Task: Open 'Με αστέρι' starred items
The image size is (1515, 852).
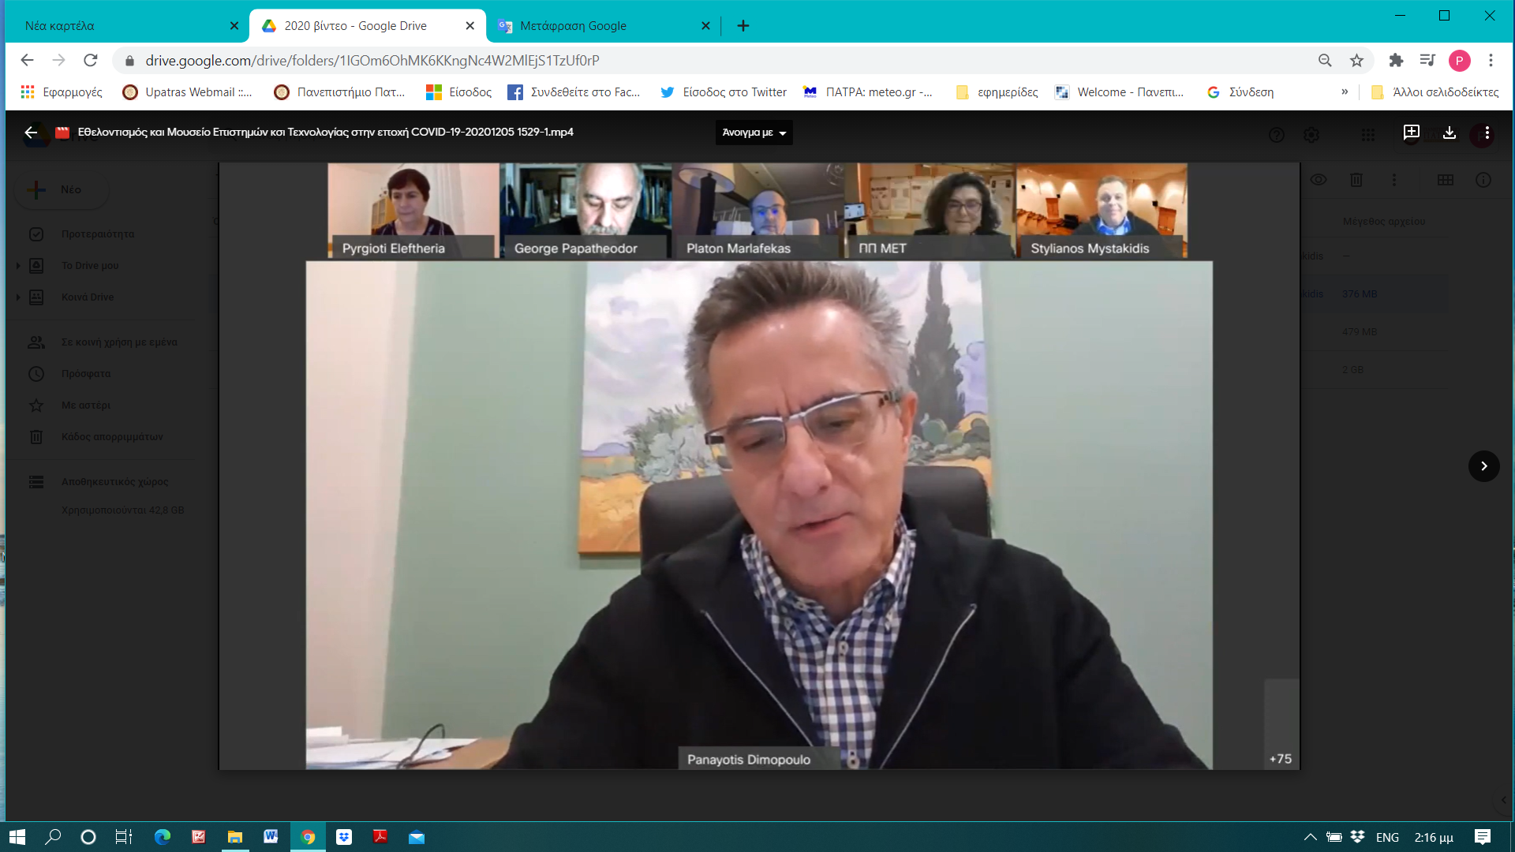Action: tap(86, 405)
